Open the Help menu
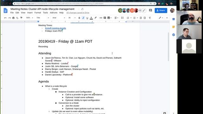 61,13
